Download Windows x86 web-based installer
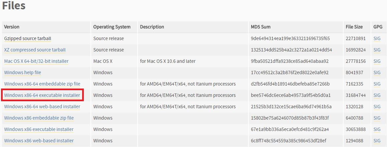Viewport: 387px width, 147px height. pos(39,141)
